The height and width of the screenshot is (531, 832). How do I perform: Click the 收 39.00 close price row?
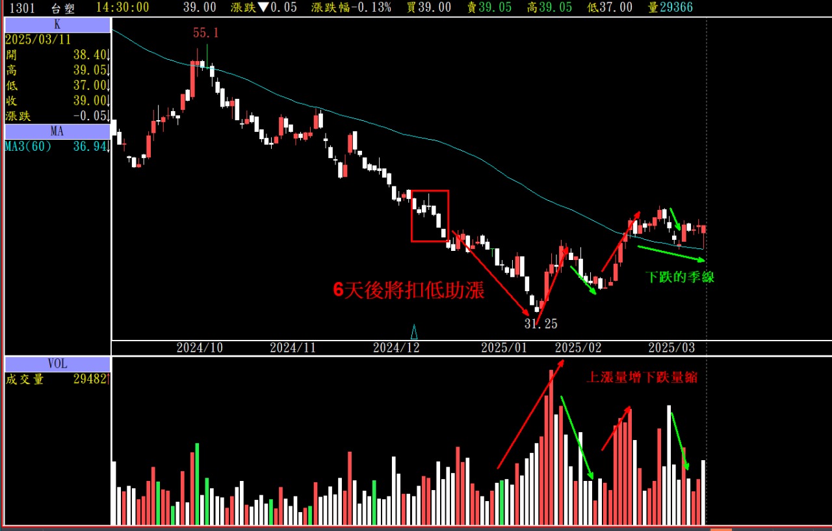pyautogui.click(x=57, y=101)
